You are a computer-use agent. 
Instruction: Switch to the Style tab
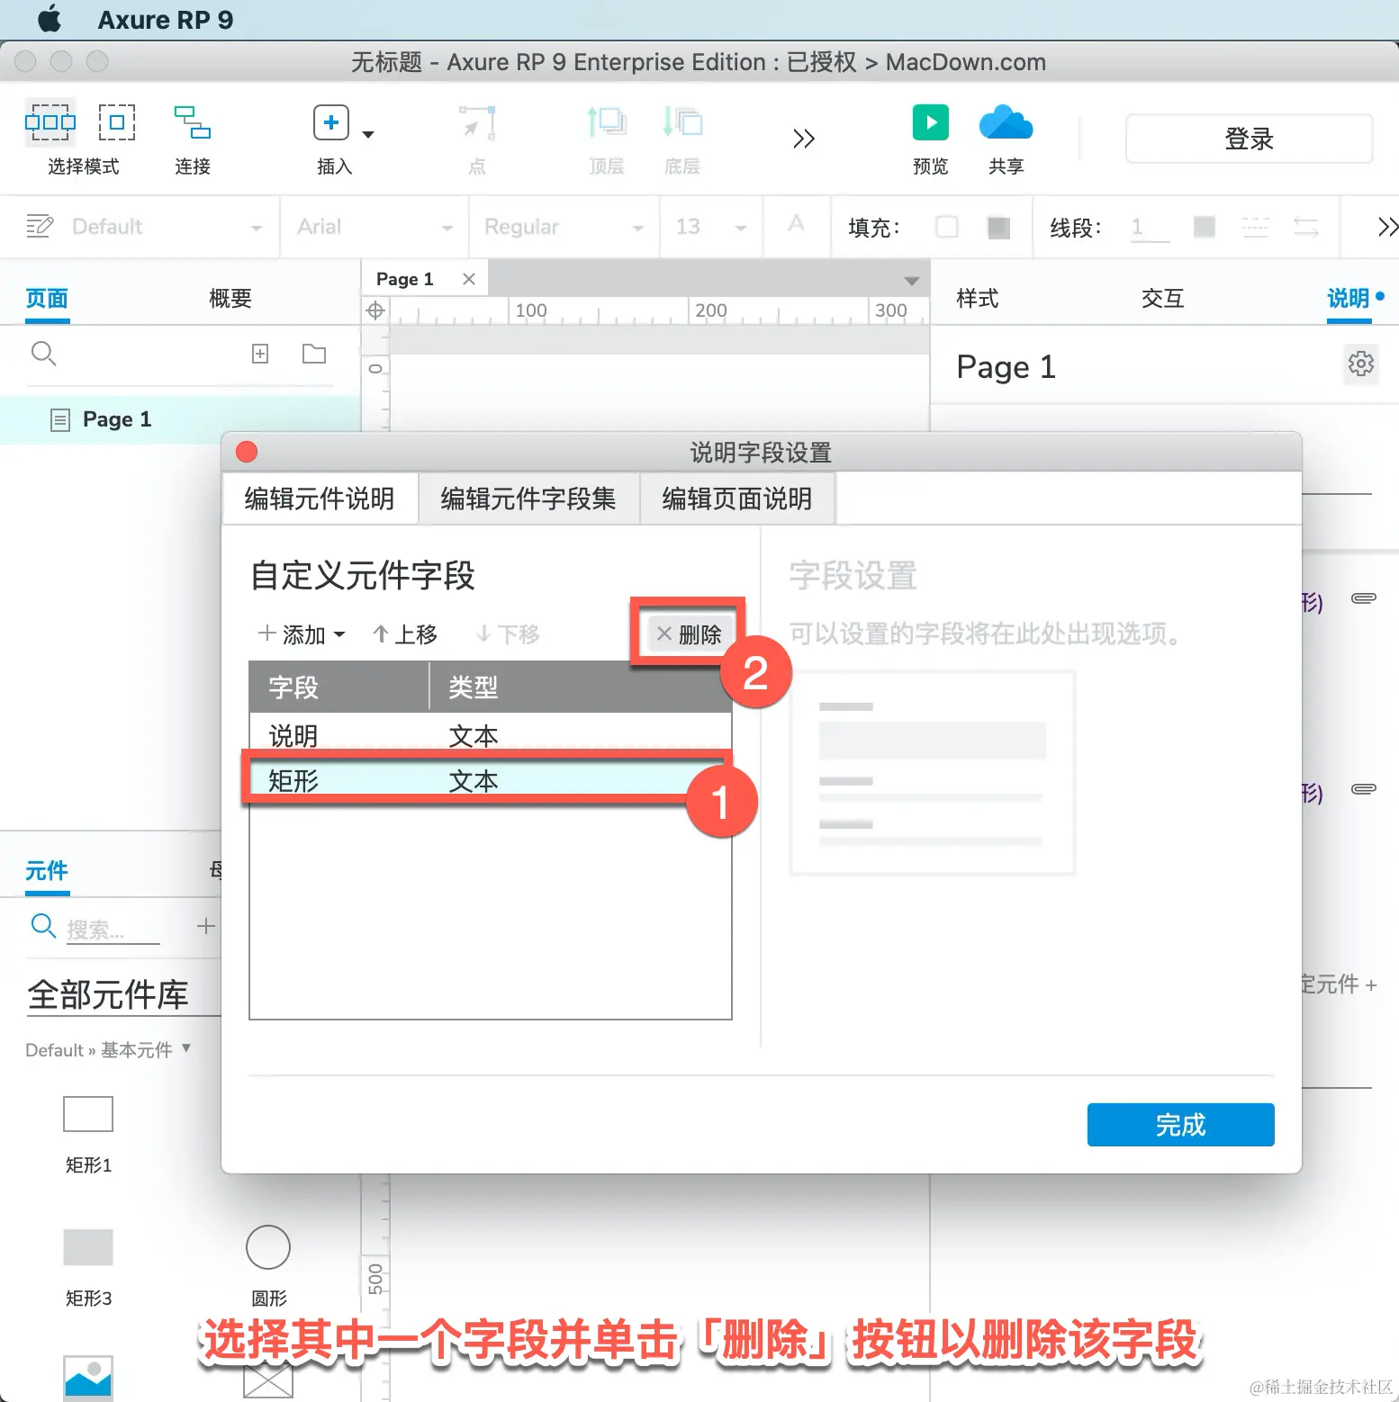click(978, 299)
